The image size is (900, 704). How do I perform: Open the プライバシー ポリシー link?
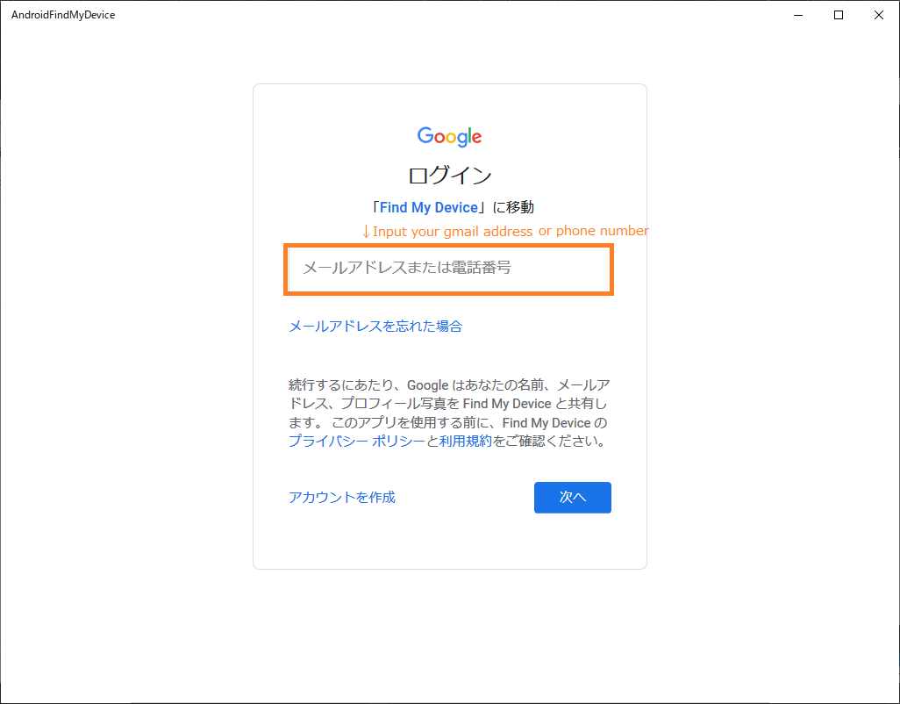click(x=356, y=441)
